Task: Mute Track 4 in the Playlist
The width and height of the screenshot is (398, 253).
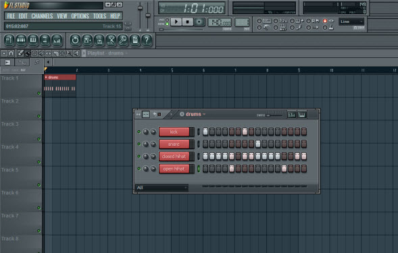Action: click(39, 162)
